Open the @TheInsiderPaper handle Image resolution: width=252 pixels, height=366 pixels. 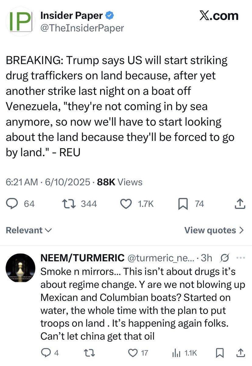click(82, 28)
